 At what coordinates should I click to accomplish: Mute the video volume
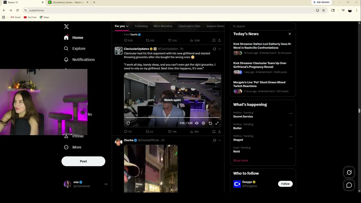197,123
